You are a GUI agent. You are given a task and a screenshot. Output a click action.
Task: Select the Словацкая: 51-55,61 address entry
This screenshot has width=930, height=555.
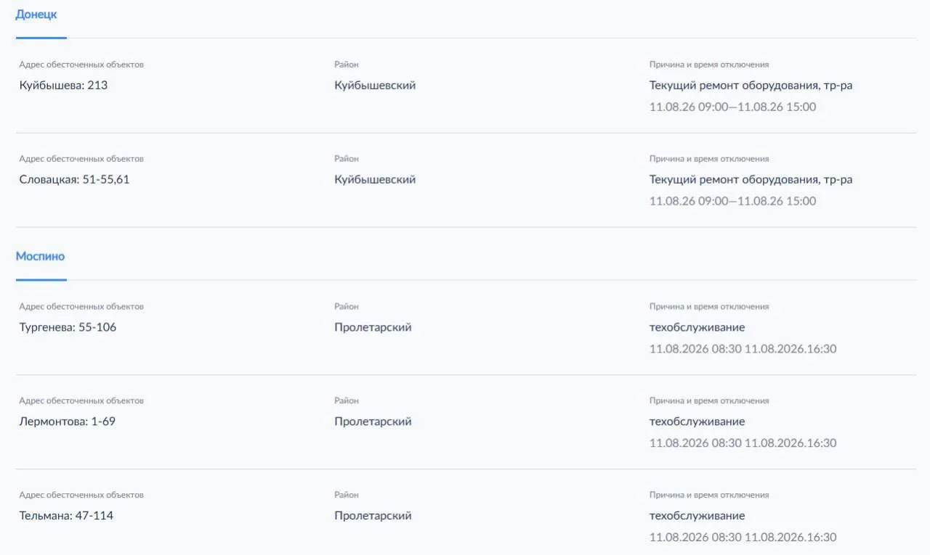coord(74,179)
